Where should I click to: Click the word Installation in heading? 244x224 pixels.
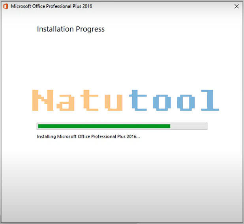point(56,29)
